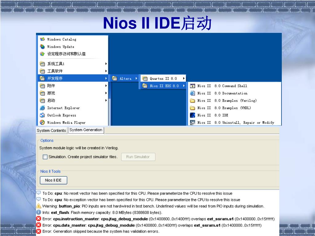Screen dimensions: 315x236
Task: Choose Outlook Express menu entry text
Action: (62, 115)
